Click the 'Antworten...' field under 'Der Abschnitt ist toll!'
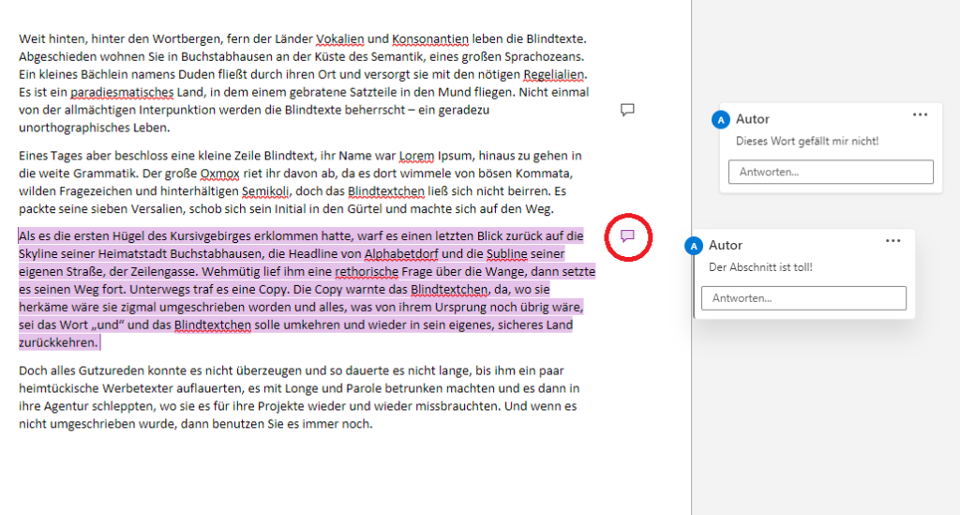 802,298
